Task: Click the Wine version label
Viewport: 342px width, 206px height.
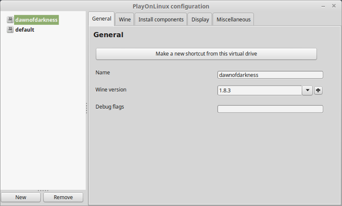Action: [x=111, y=90]
